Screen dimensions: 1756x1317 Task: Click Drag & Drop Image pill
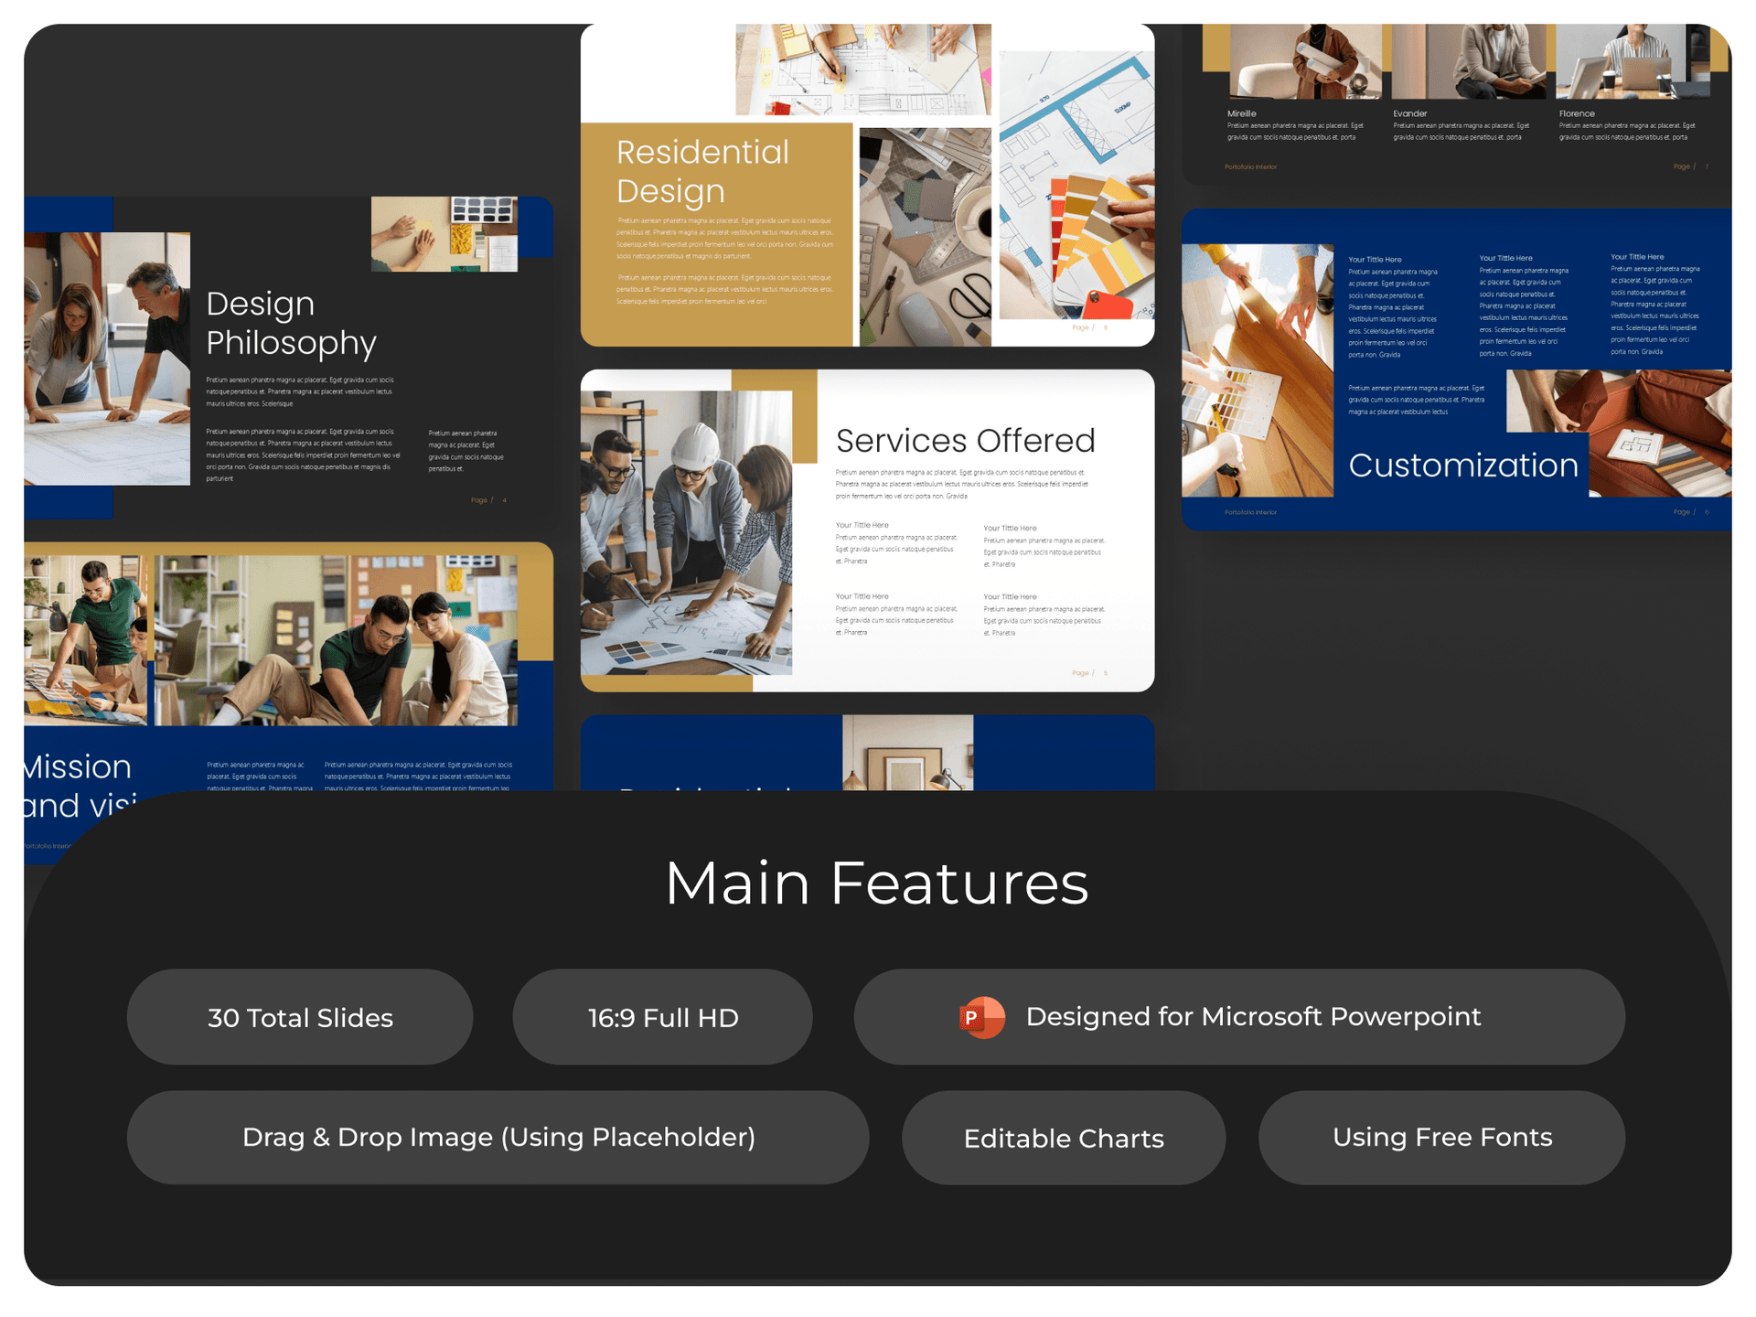(498, 1137)
